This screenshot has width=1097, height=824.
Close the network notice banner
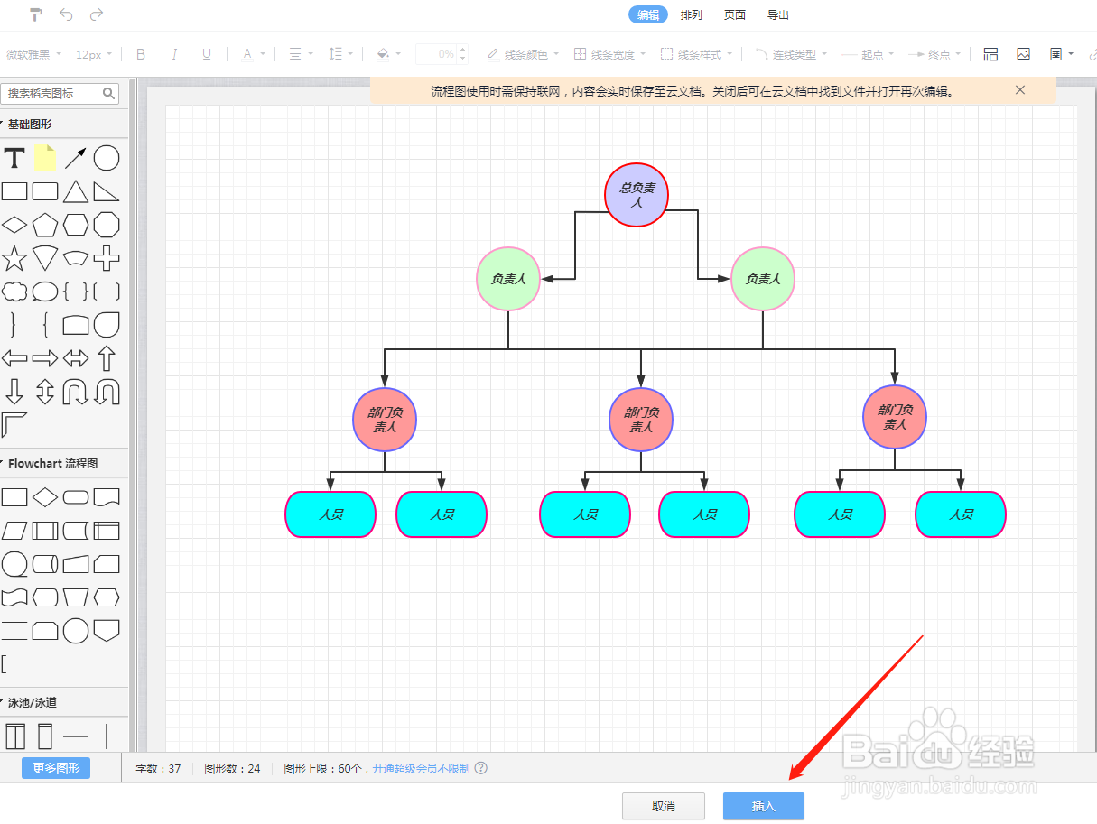1020,90
